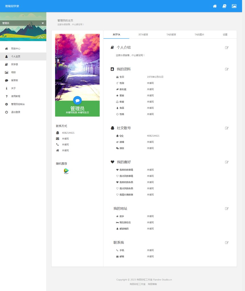Viewport: 245px width, 291px height.
Task: Click the QQ icon in 联系方式 list
Action: [58, 133]
